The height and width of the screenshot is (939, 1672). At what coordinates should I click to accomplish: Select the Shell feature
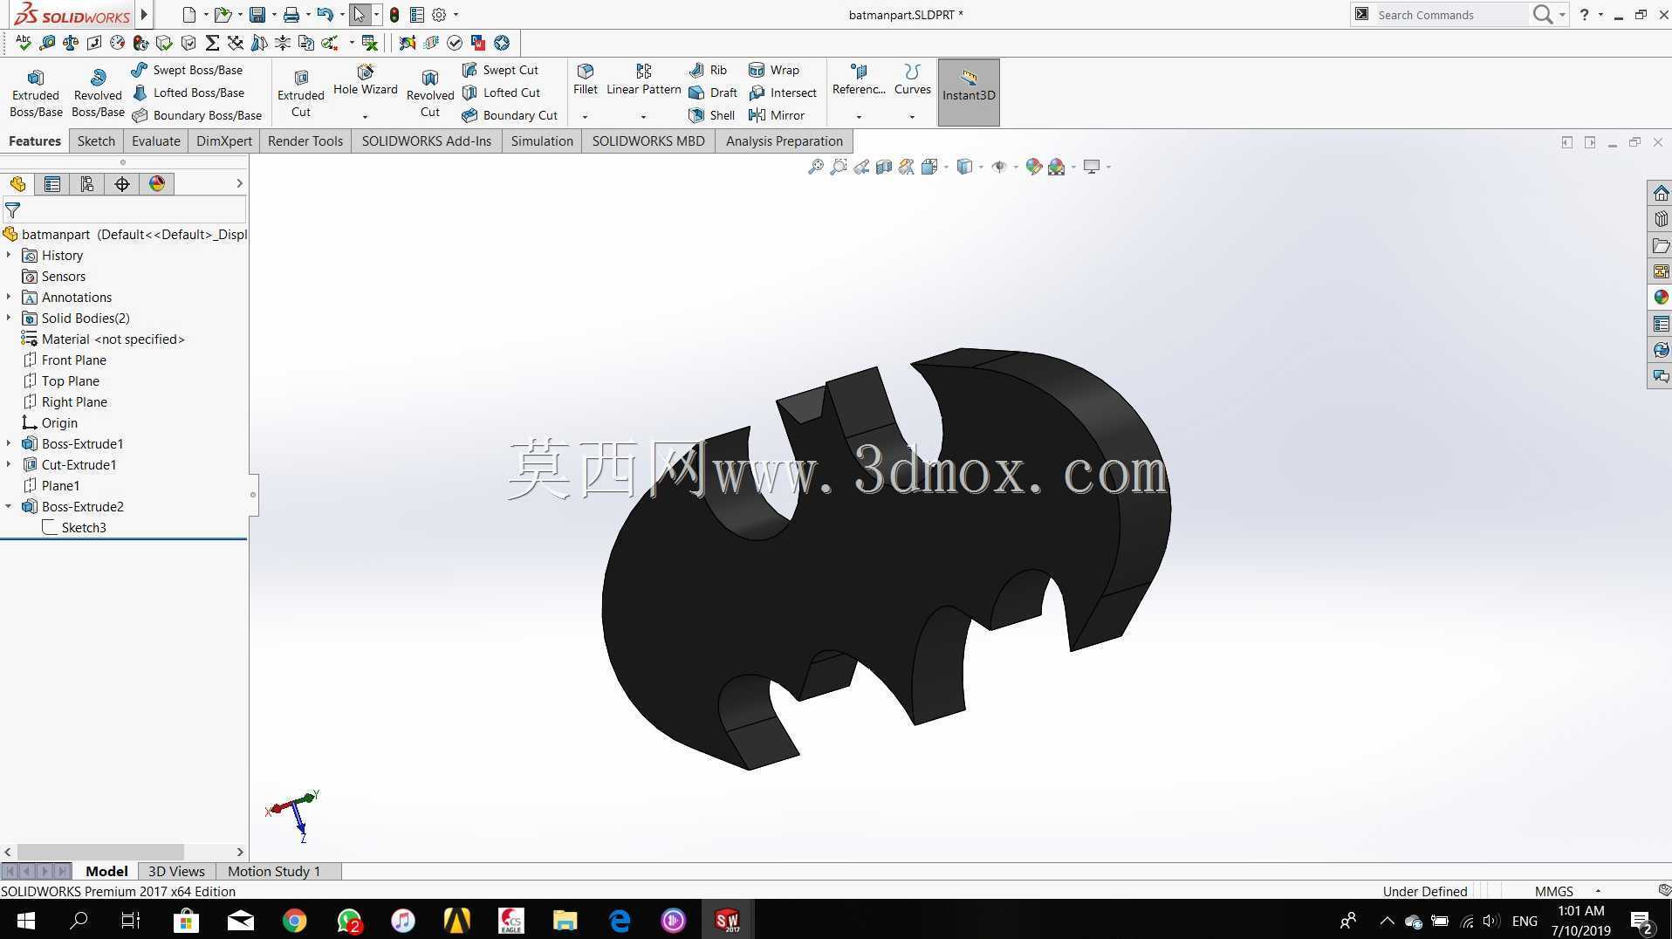(711, 115)
